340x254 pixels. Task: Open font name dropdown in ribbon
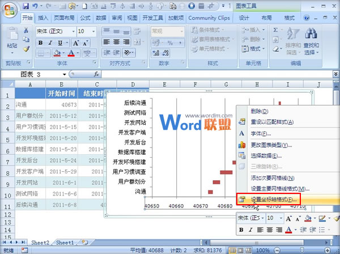pos(74,31)
